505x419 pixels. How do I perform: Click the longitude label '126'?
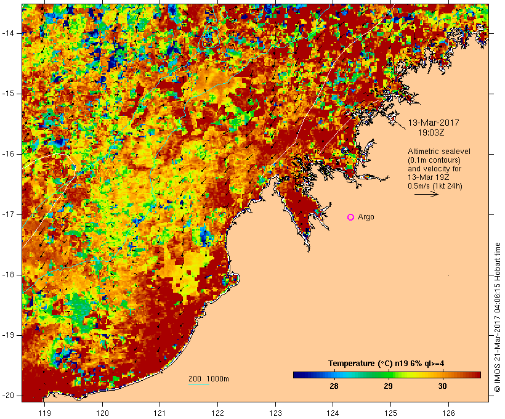tap(448, 413)
